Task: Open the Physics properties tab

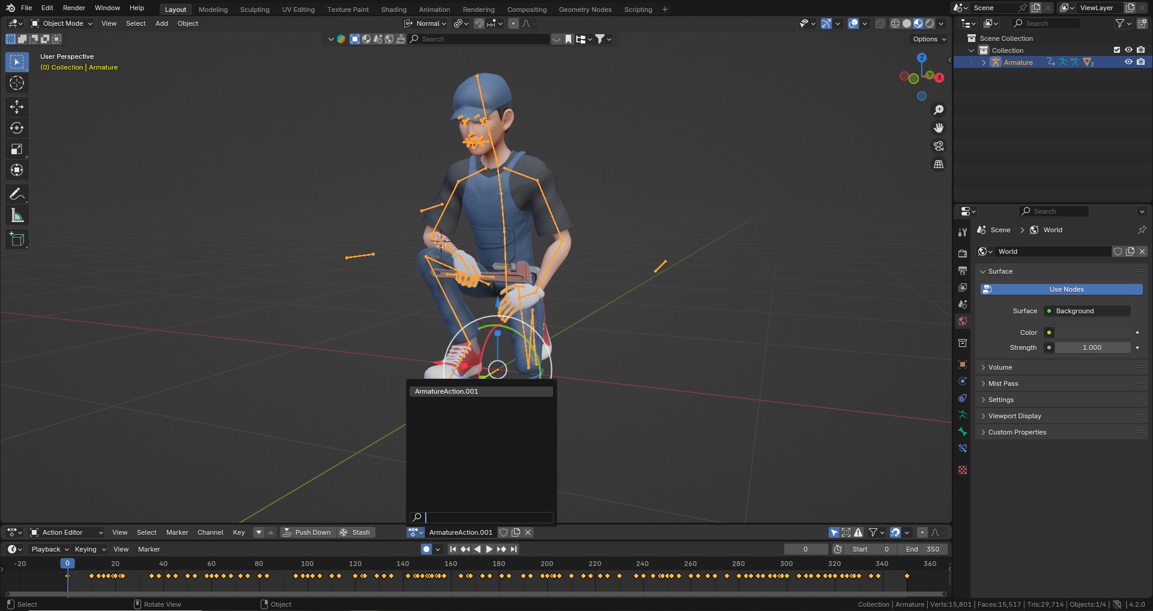Action: click(x=963, y=381)
